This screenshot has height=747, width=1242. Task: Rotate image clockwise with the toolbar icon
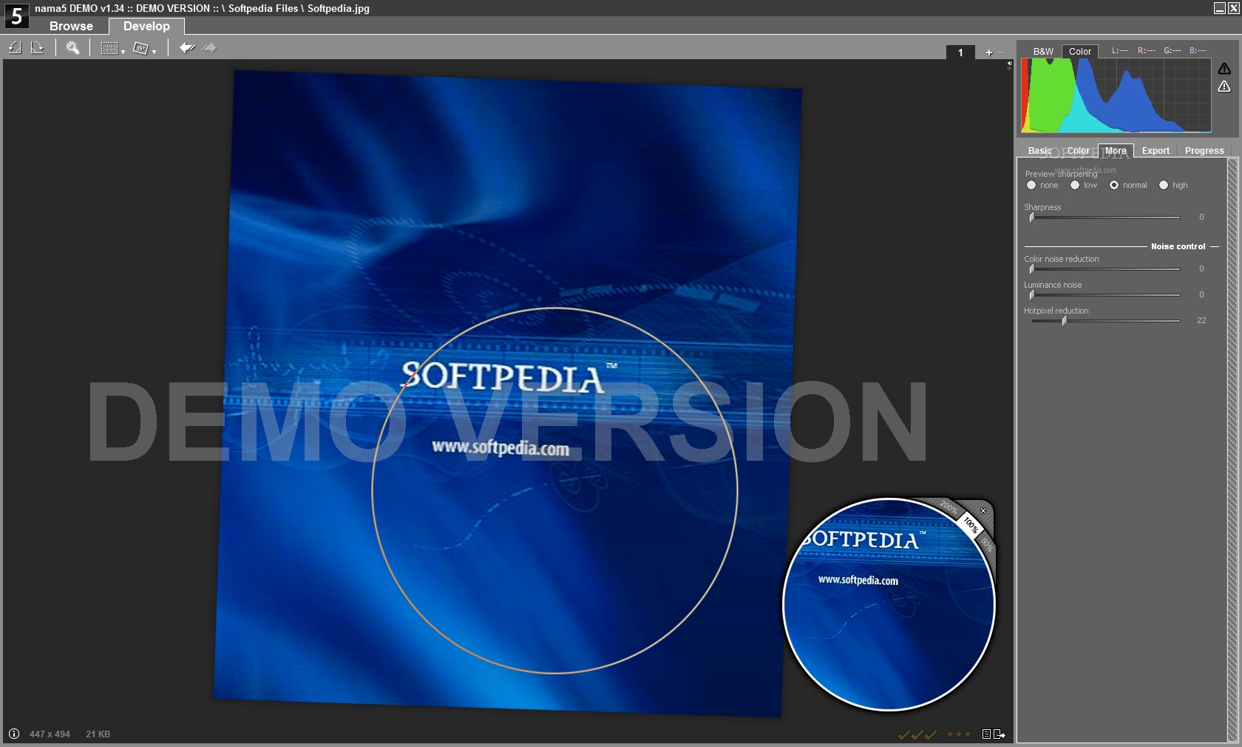pyautogui.click(x=37, y=48)
